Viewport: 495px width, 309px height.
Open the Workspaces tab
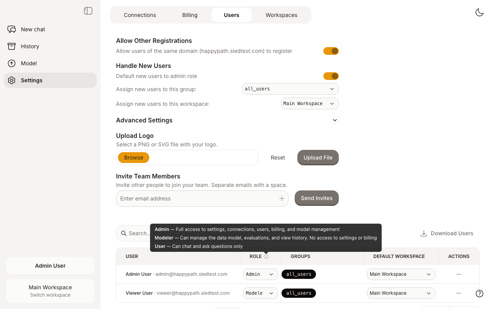281,15
